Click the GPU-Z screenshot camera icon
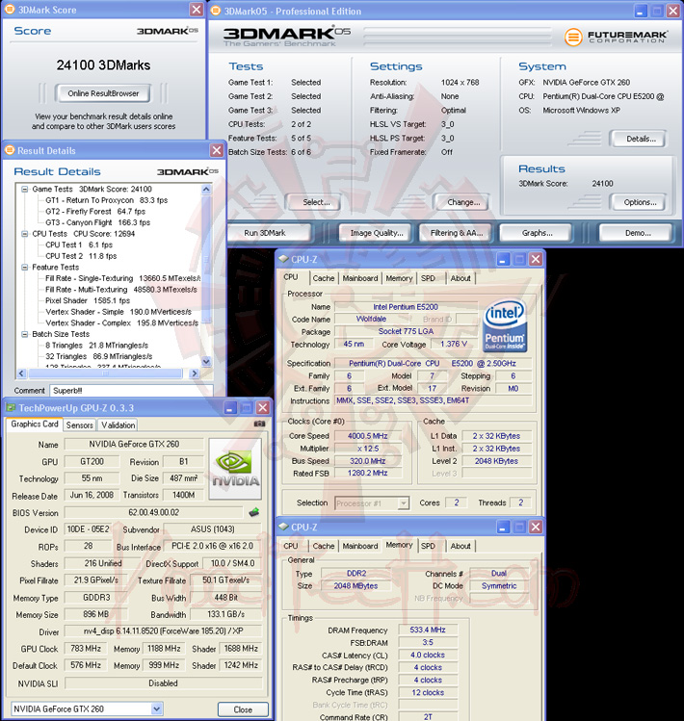684x721 pixels. click(259, 424)
